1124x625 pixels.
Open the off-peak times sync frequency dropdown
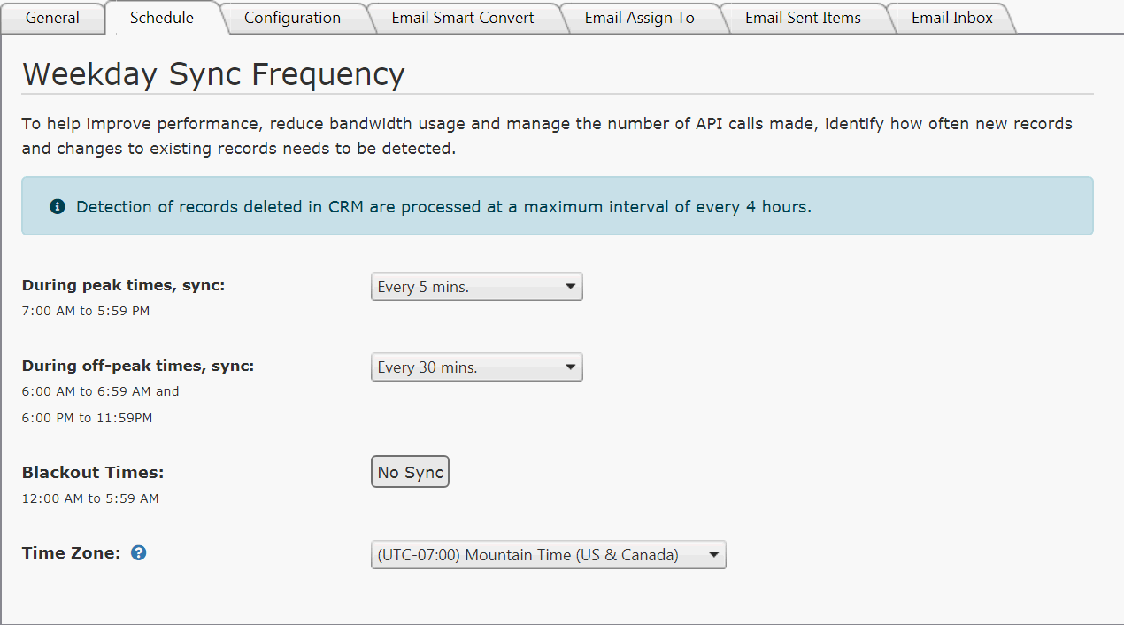point(477,367)
